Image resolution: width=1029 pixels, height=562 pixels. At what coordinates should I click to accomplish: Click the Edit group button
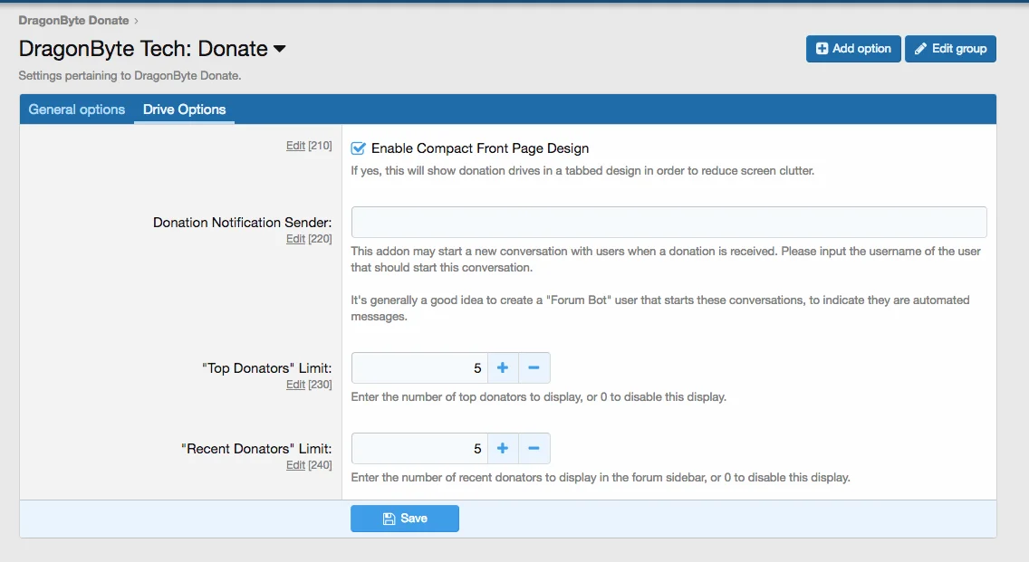tap(950, 49)
